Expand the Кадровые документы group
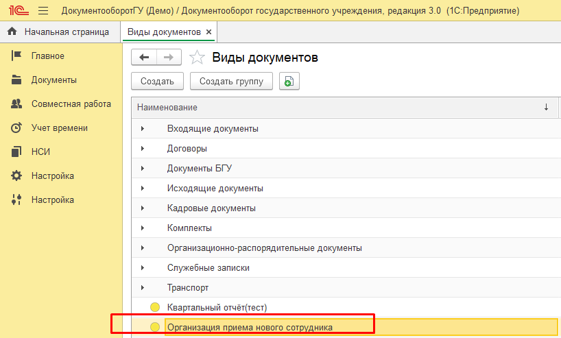Viewport: 561px width, 338px height. tap(143, 208)
